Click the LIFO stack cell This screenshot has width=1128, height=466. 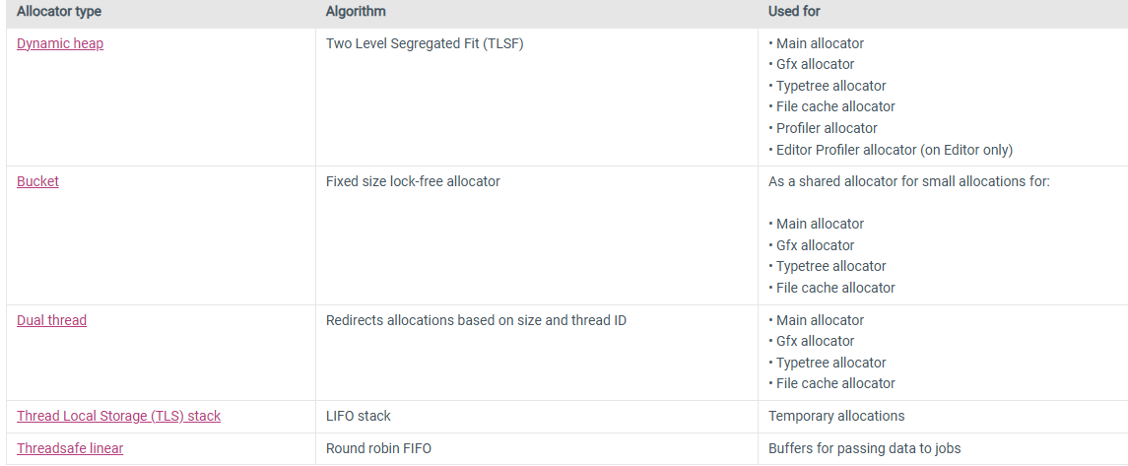pyautogui.click(x=359, y=416)
